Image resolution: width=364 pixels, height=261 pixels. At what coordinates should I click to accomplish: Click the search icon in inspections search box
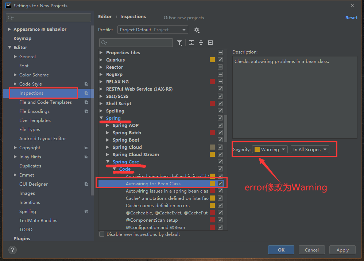[104, 43]
